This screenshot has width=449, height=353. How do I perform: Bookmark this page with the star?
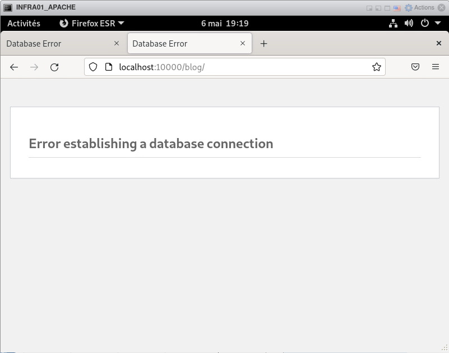pos(377,67)
